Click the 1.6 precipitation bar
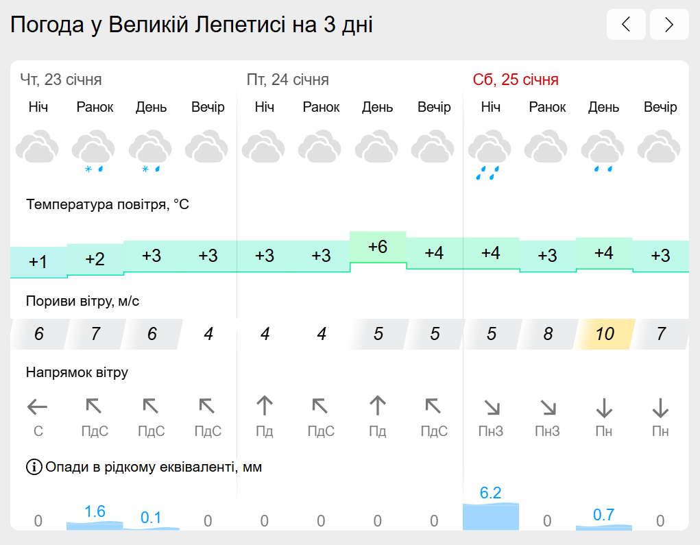The image size is (700, 545). [95, 525]
